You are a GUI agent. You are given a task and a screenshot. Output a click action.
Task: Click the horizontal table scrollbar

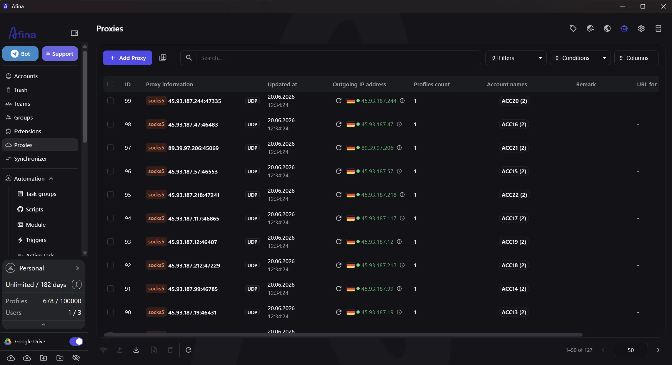click(343, 335)
